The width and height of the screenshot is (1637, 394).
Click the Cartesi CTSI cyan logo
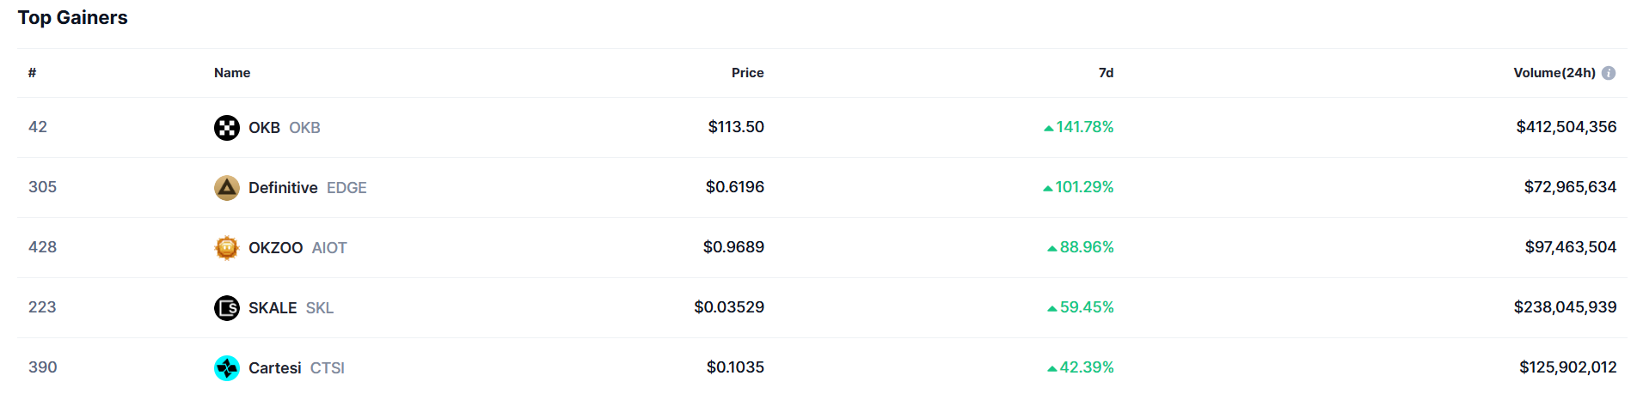pyautogui.click(x=227, y=368)
